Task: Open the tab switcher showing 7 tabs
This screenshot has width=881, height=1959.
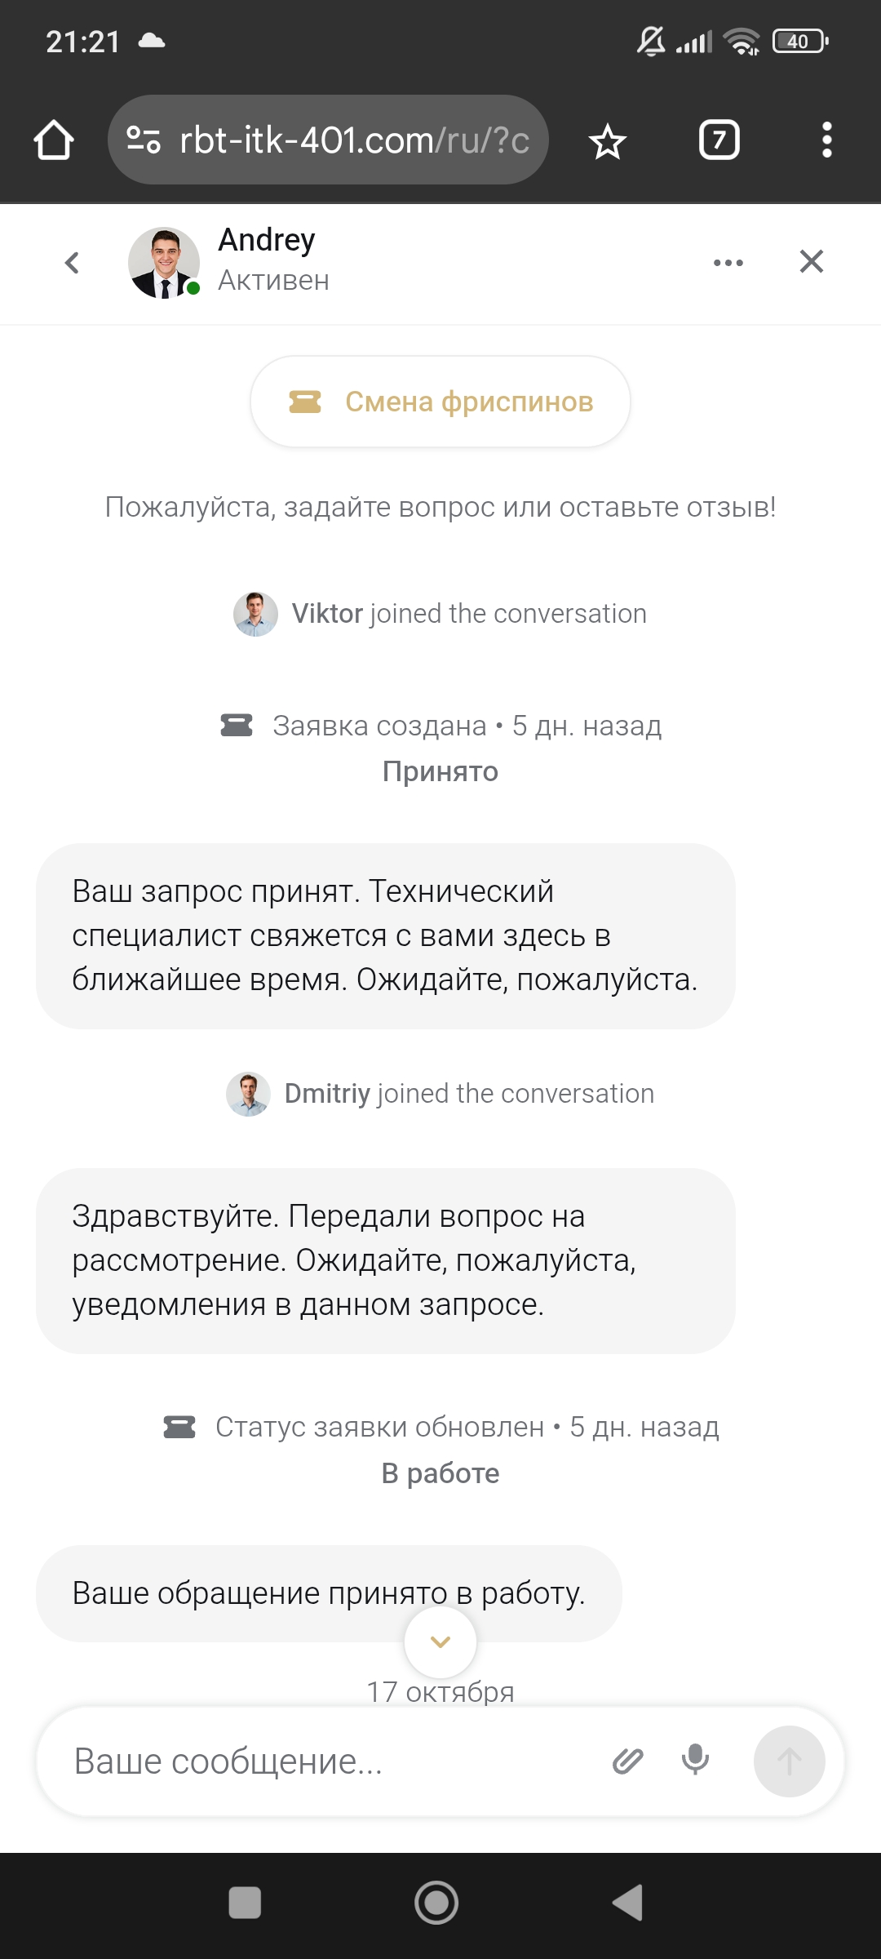Action: click(719, 140)
